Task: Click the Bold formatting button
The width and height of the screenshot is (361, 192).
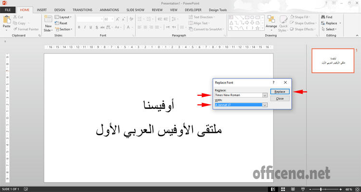Action: tap(79, 27)
